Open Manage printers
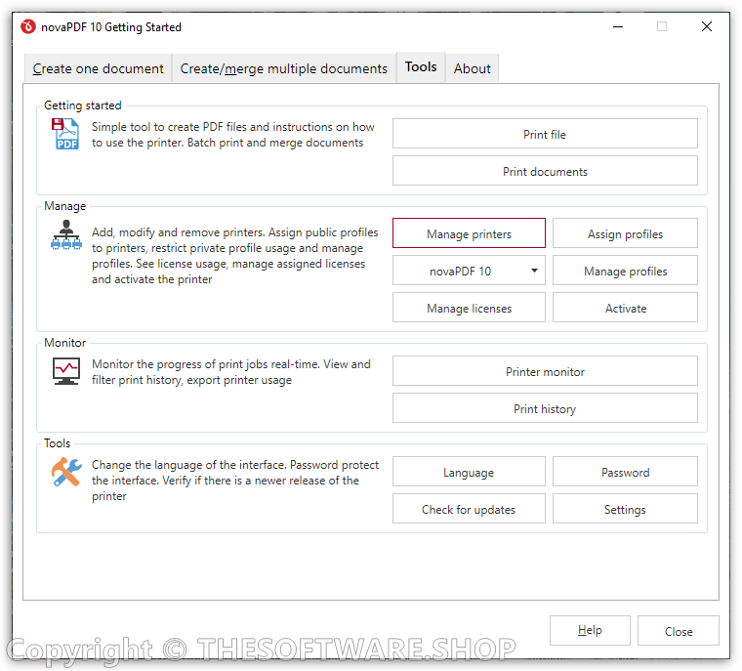The width and height of the screenshot is (742, 671). click(469, 233)
